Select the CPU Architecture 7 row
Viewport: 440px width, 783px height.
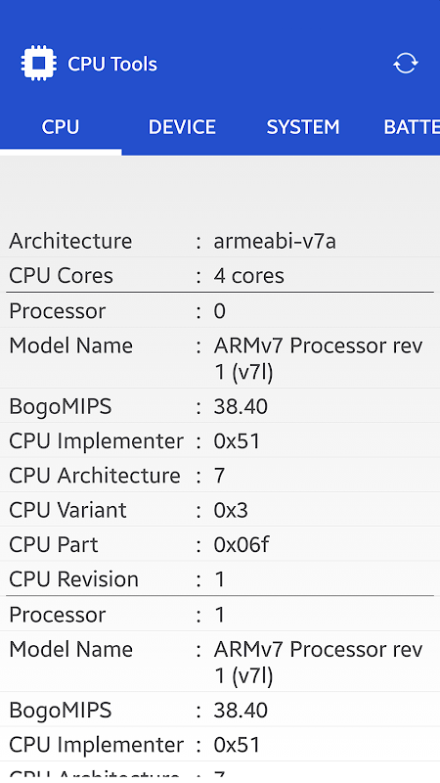pyautogui.click(x=220, y=476)
